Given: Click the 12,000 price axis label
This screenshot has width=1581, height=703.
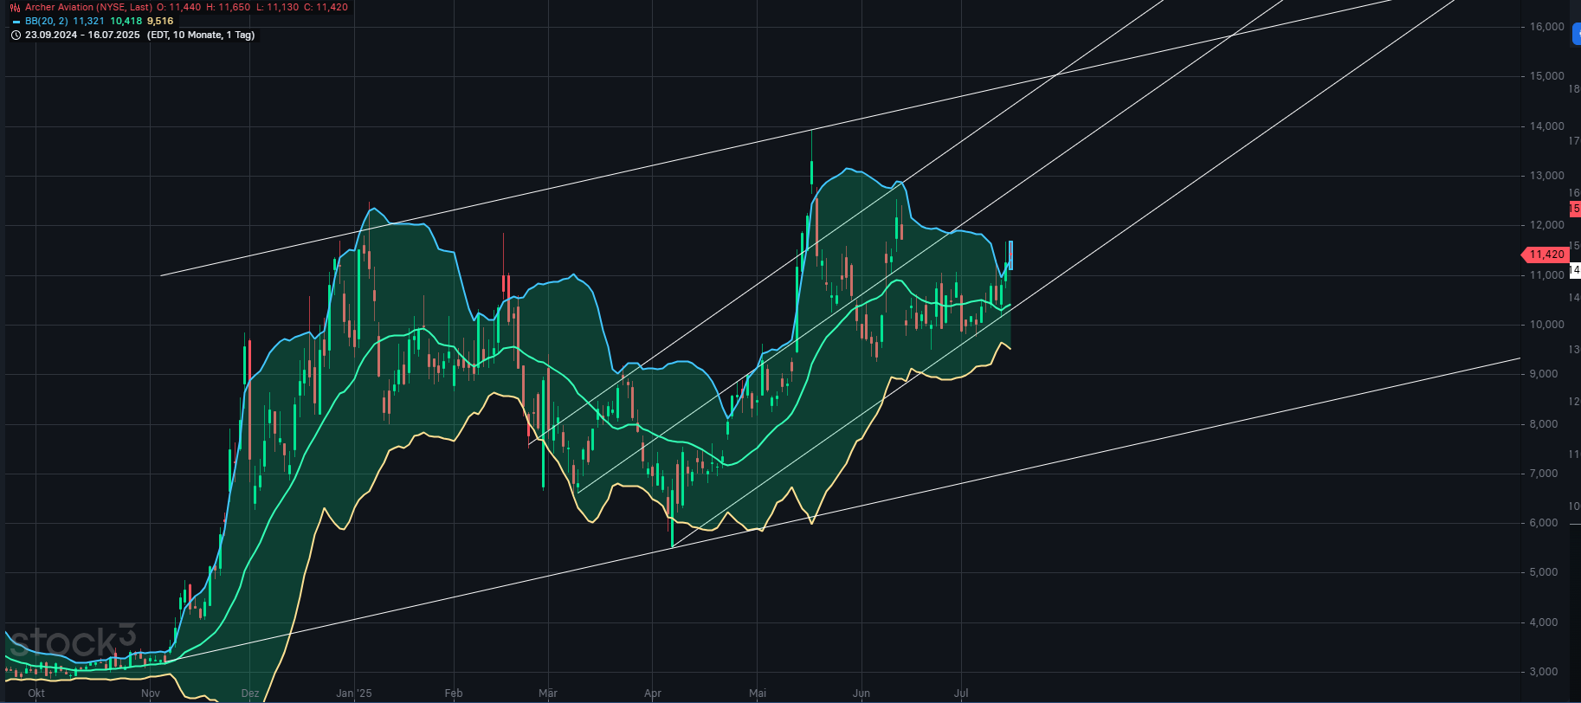Looking at the screenshot, I should click(x=1547, y=225).
